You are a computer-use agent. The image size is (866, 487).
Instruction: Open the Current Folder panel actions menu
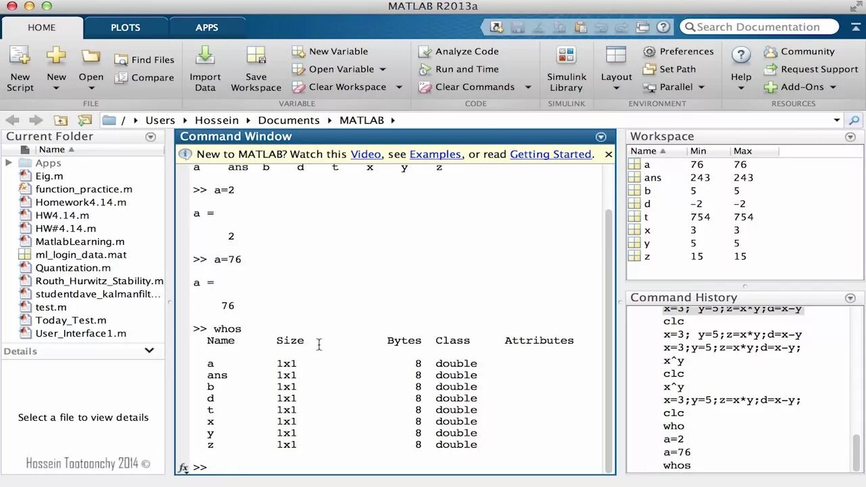(150, 137)
